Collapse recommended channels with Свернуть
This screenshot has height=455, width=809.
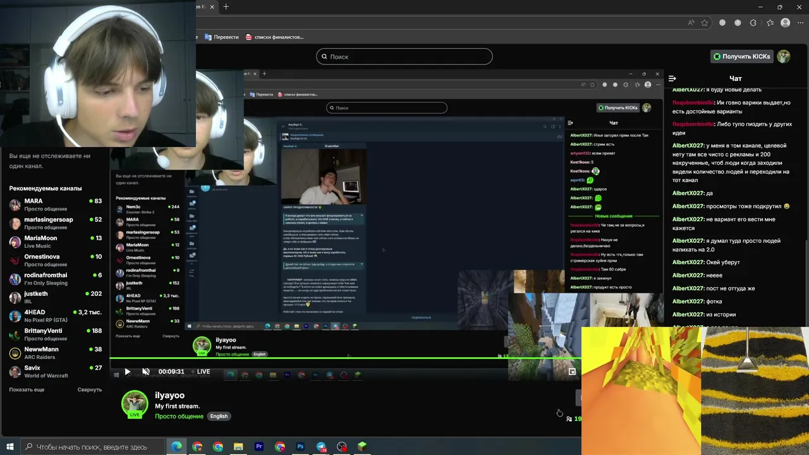tap(90, 389)
